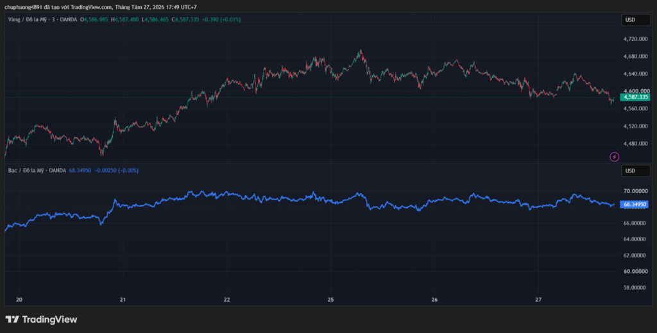Click the gold price label 4,587.335

point(635,97)
